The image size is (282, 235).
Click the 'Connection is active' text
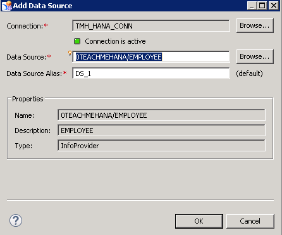point(115,41)
